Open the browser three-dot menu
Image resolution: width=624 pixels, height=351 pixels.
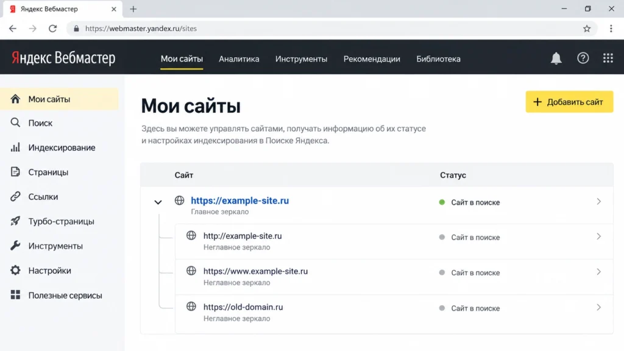[x=611, y=29]
